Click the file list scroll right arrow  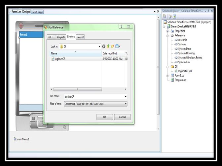(126, 89)
